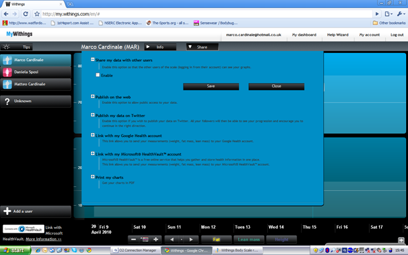408x255 pixels.
Task: Open the Chrome wrench settings menu
Action: click(401, 14)
